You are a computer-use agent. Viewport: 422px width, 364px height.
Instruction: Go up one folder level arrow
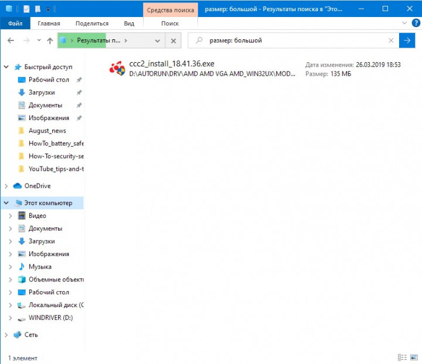point(50,40)
